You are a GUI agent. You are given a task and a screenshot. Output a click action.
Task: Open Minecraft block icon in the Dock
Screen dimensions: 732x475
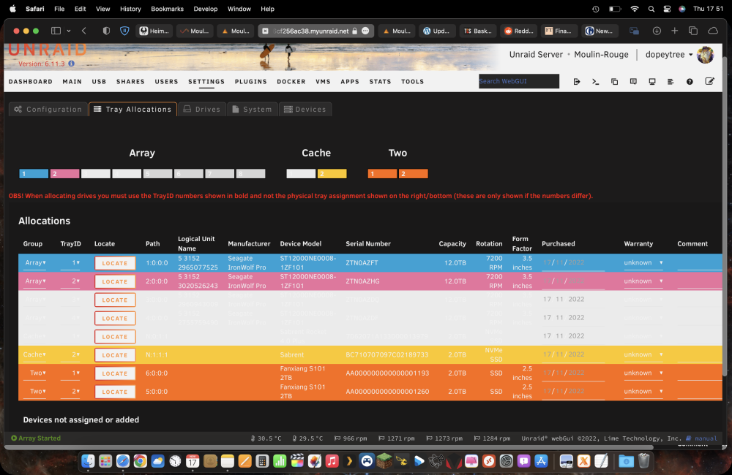pos(384,461)
